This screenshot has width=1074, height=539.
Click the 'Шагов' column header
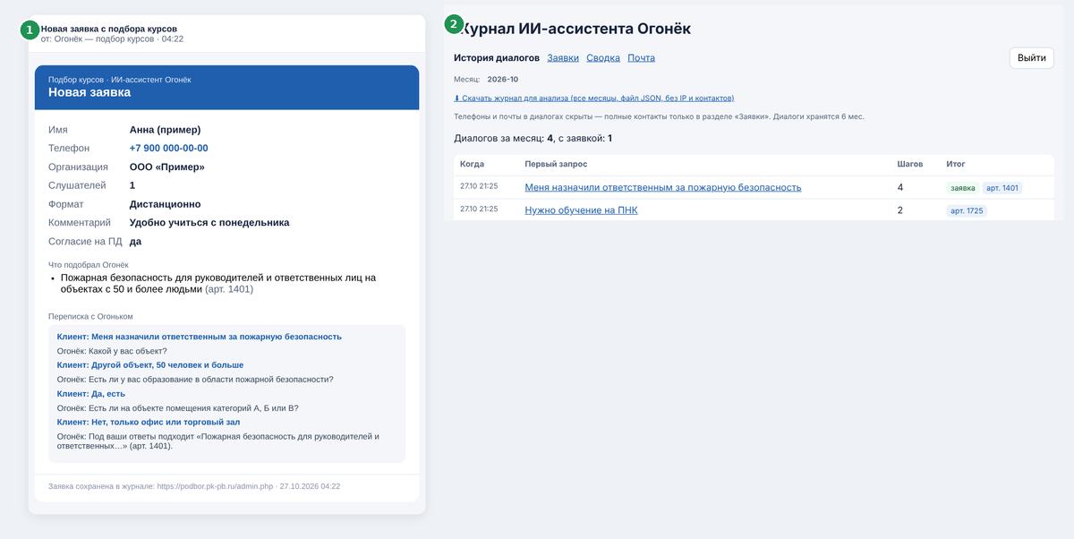910,164
